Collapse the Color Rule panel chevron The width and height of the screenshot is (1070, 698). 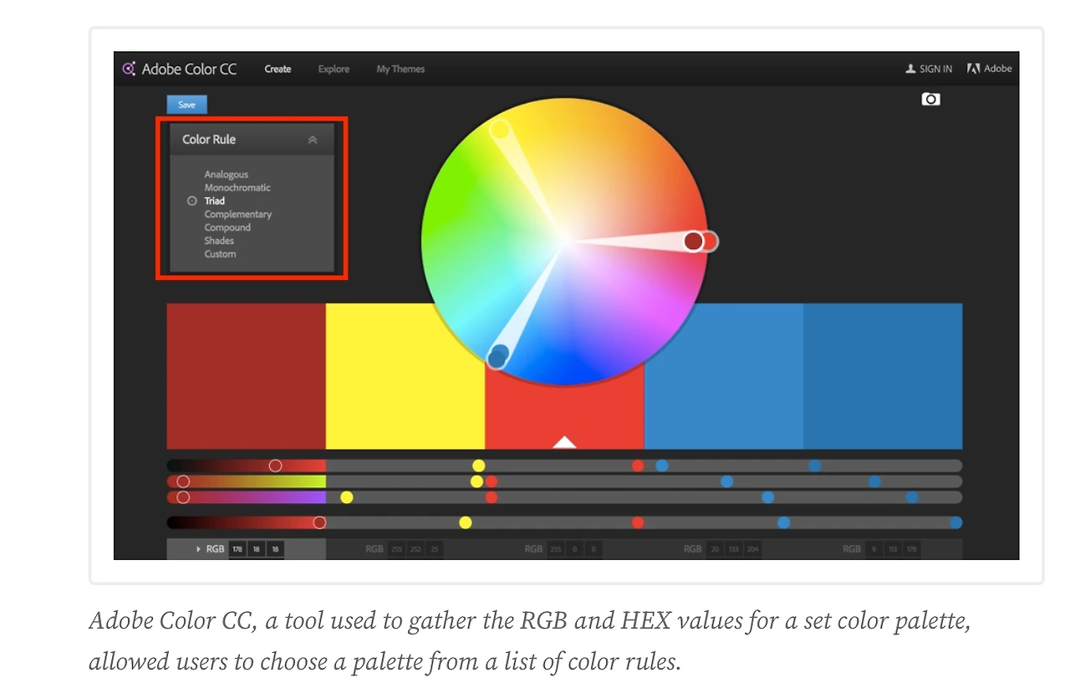pyautogui.click(x=313, y=140)
